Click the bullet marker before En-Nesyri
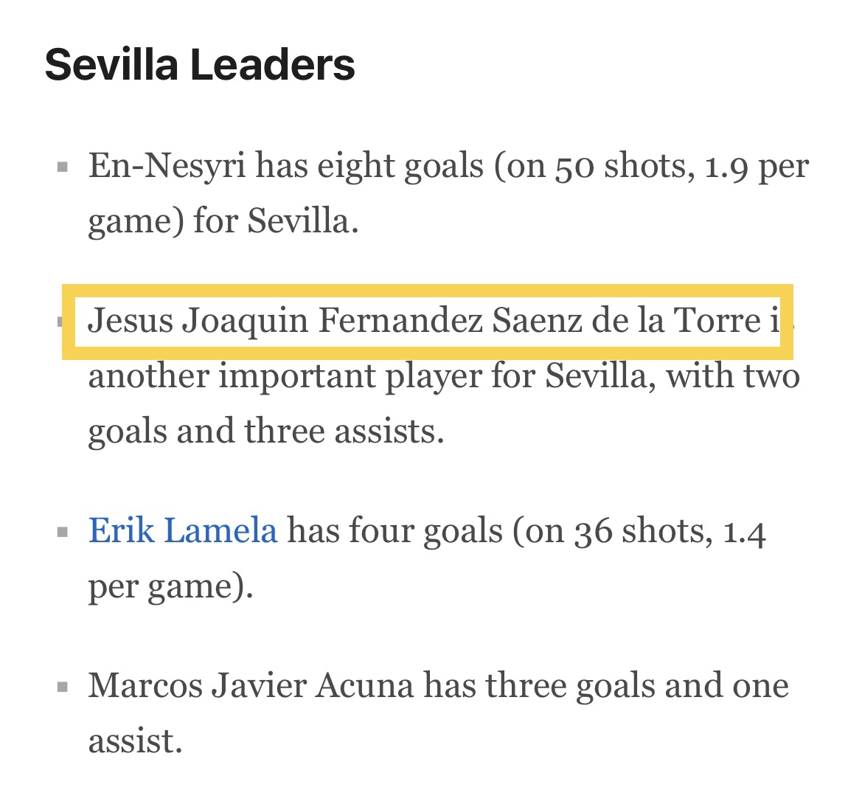 coord(62,166)
